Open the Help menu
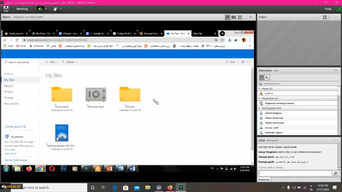This screenshot has width=342, height=192. [328, 9]
